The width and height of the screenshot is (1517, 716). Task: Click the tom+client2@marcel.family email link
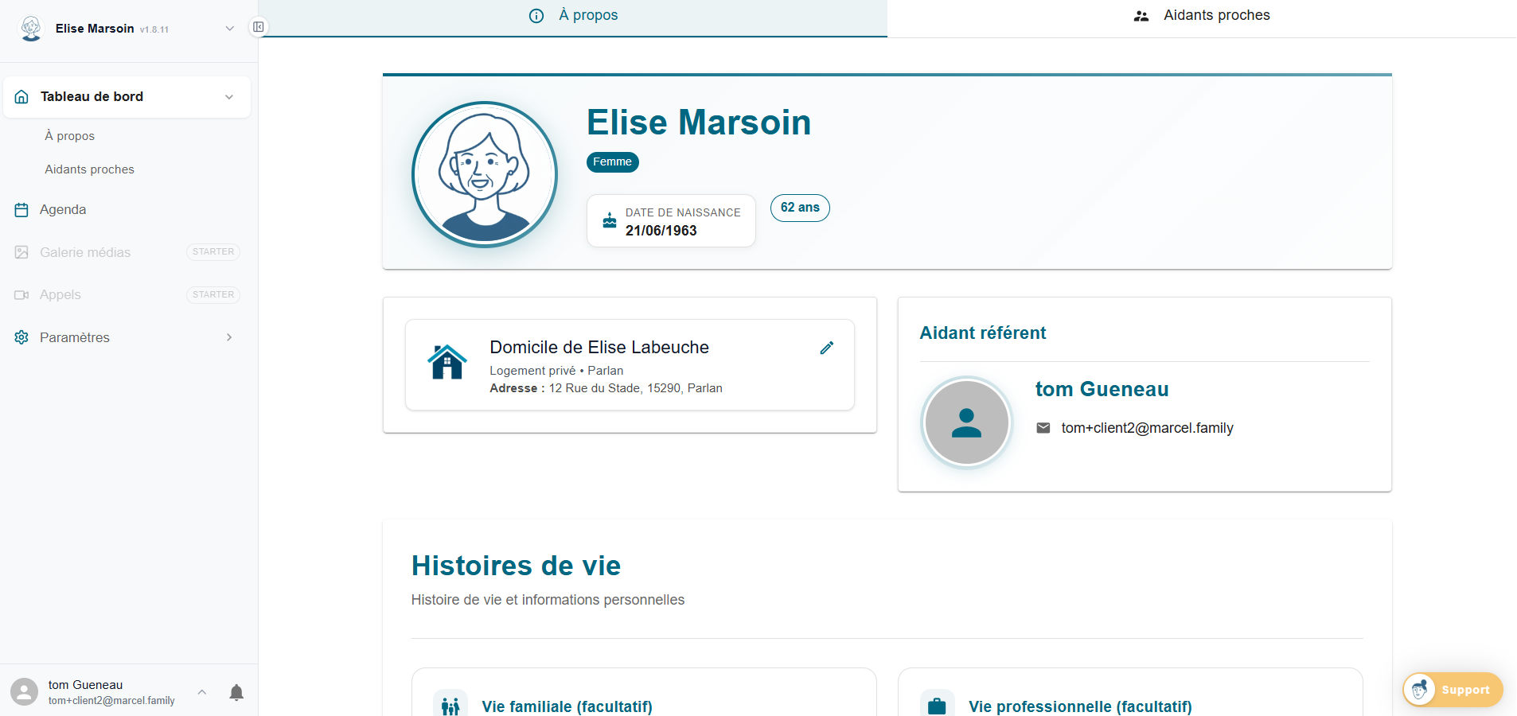click(x=1146, y=427)
